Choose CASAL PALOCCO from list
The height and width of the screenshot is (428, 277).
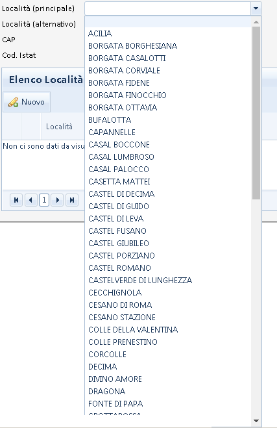click(x=168, y=170)
